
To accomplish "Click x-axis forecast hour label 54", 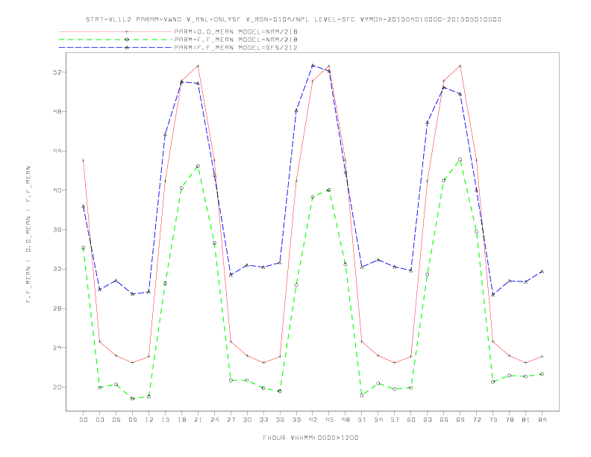I will click(x=378, y=420).
